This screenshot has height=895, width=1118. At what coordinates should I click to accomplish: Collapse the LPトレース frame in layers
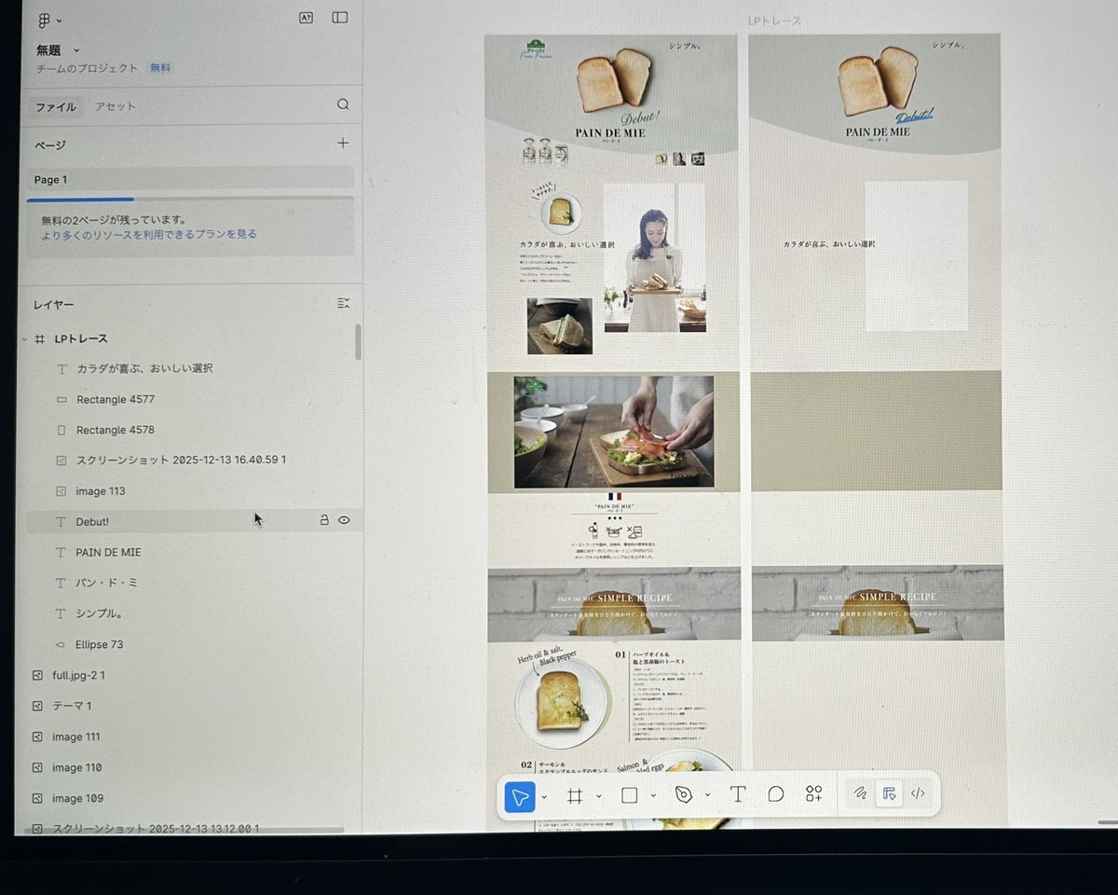point(25,338)
